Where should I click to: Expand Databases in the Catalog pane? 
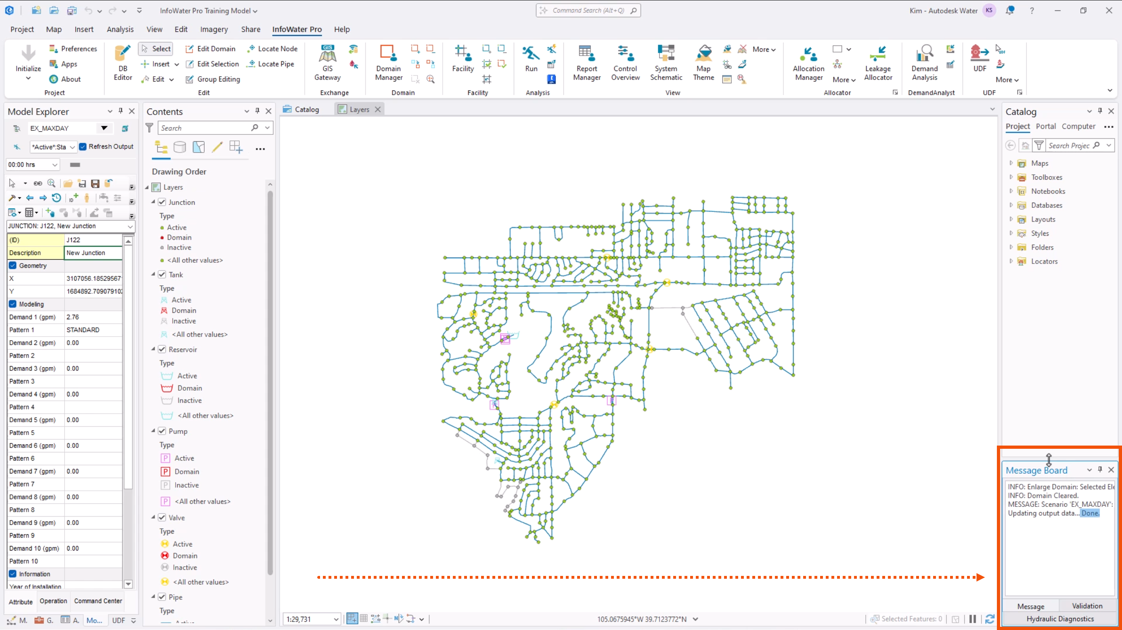[x=1011, y=205]
